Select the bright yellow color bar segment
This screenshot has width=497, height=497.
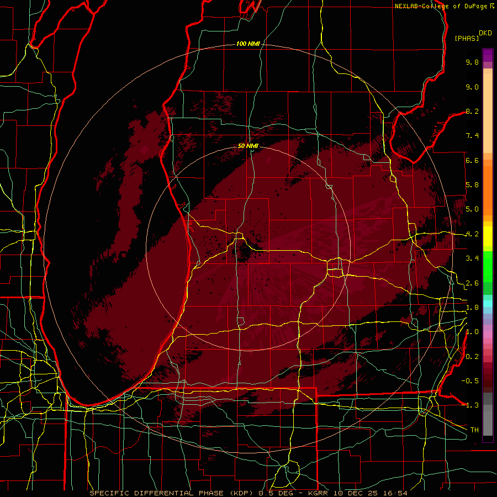tap(488, 236)
